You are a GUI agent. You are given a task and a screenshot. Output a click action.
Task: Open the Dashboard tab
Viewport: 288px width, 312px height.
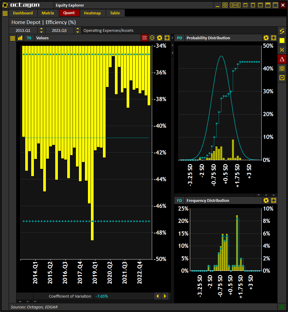pos(23,13)
